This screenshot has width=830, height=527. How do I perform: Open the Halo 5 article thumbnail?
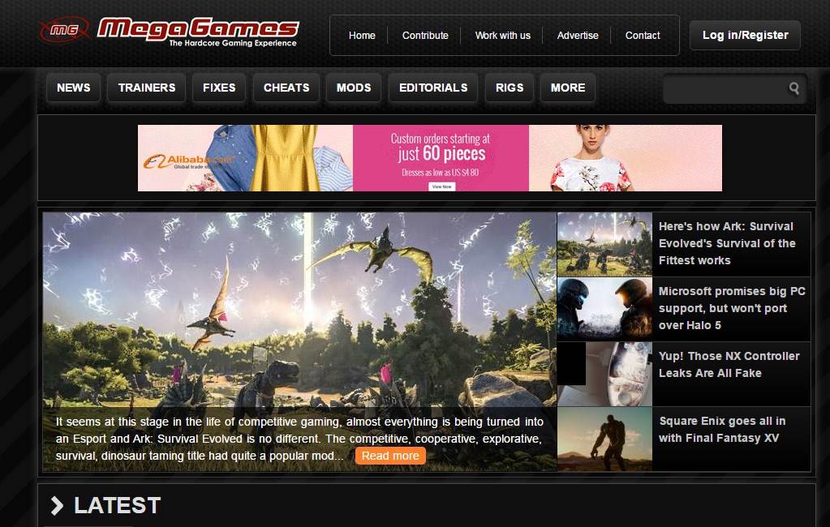(x=604, y=309)
